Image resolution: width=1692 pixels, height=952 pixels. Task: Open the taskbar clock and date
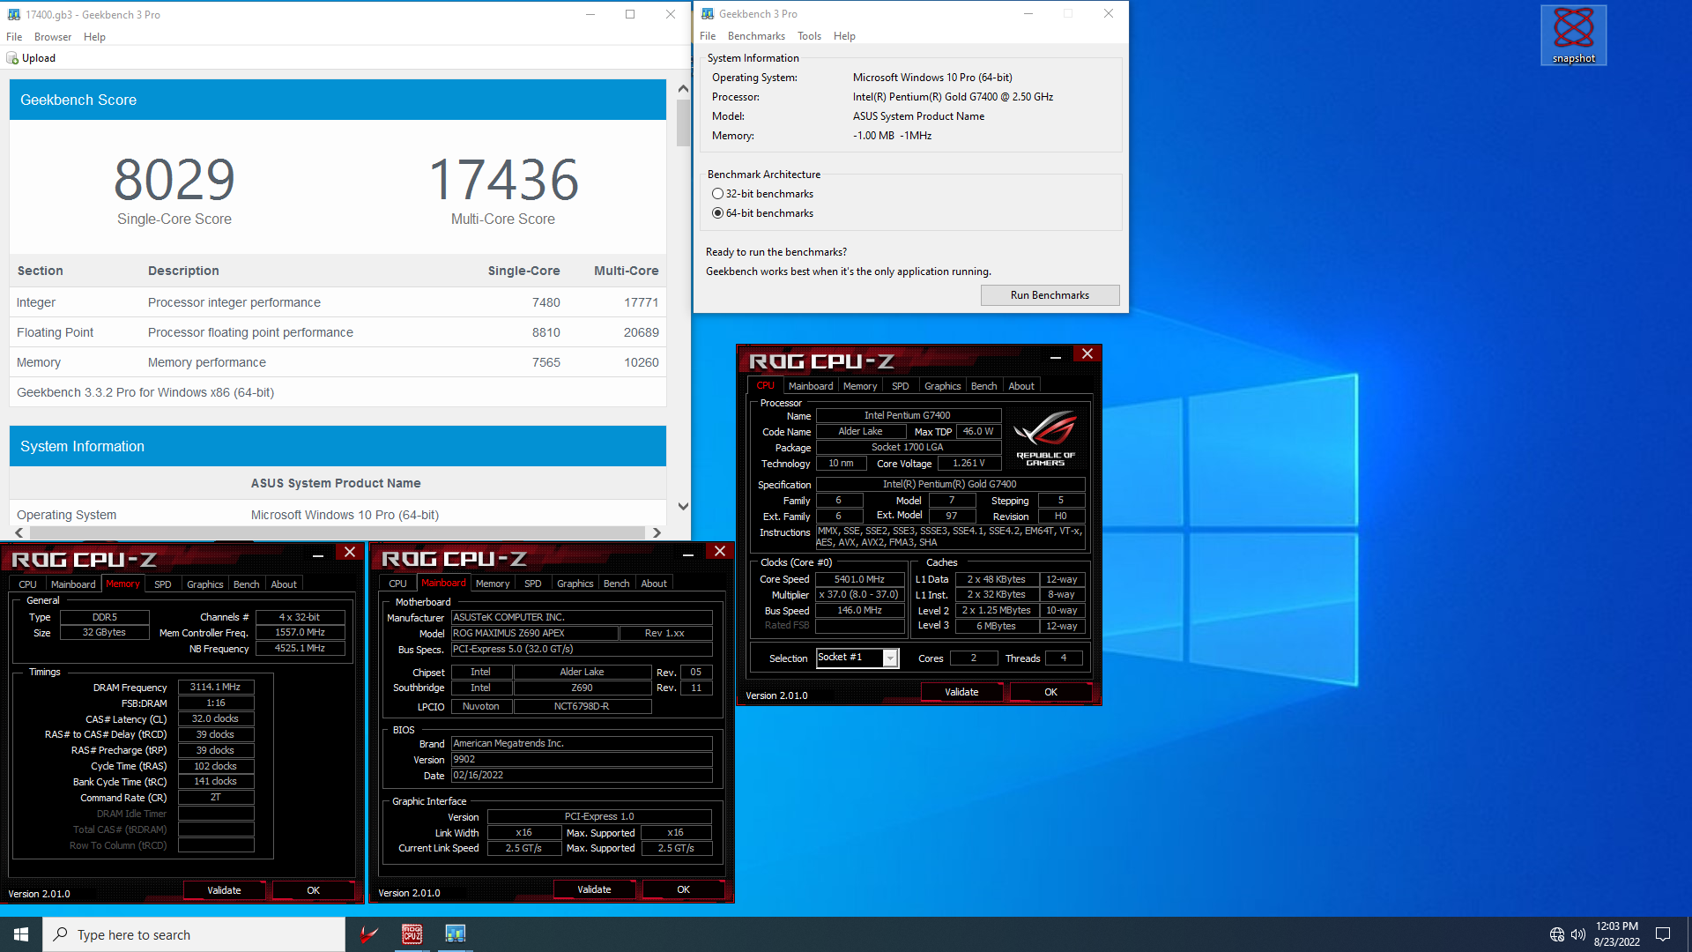[x=1616, y=934]
